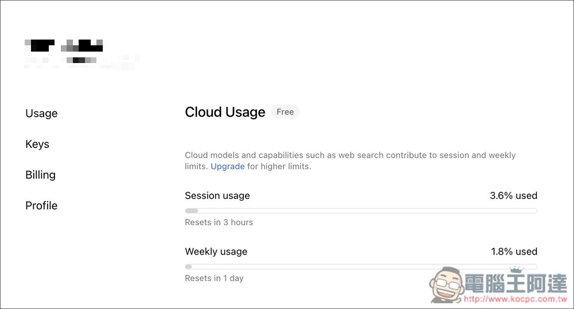
Task: Follow the Upgrade link for higher limits
Action: (x=227, y=166)
